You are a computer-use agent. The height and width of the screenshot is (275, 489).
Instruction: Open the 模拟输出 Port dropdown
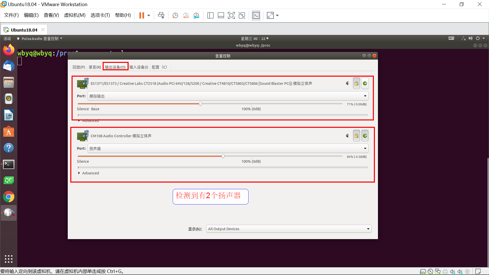pyautogui.click(x=365, y=96)
